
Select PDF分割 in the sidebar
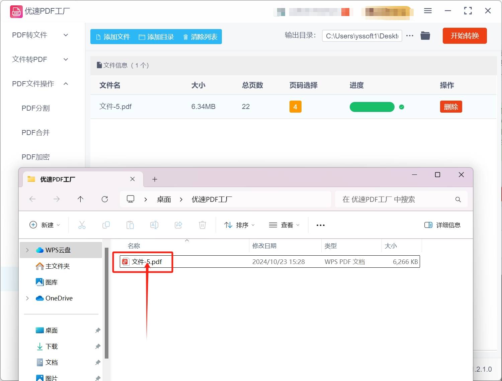[x=36, y=108]
